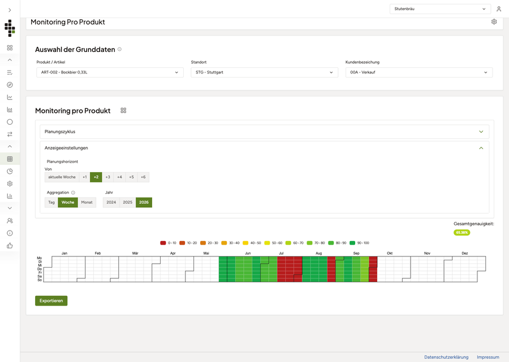The width and height of the screenshot is (509, 362).
Task: Collapse the Anzeigeeinstellungen section
Action: [264, 148]
